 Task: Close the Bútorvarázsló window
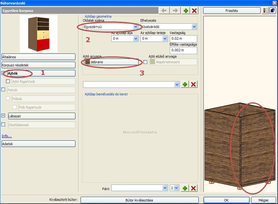[x=275, y=3]
